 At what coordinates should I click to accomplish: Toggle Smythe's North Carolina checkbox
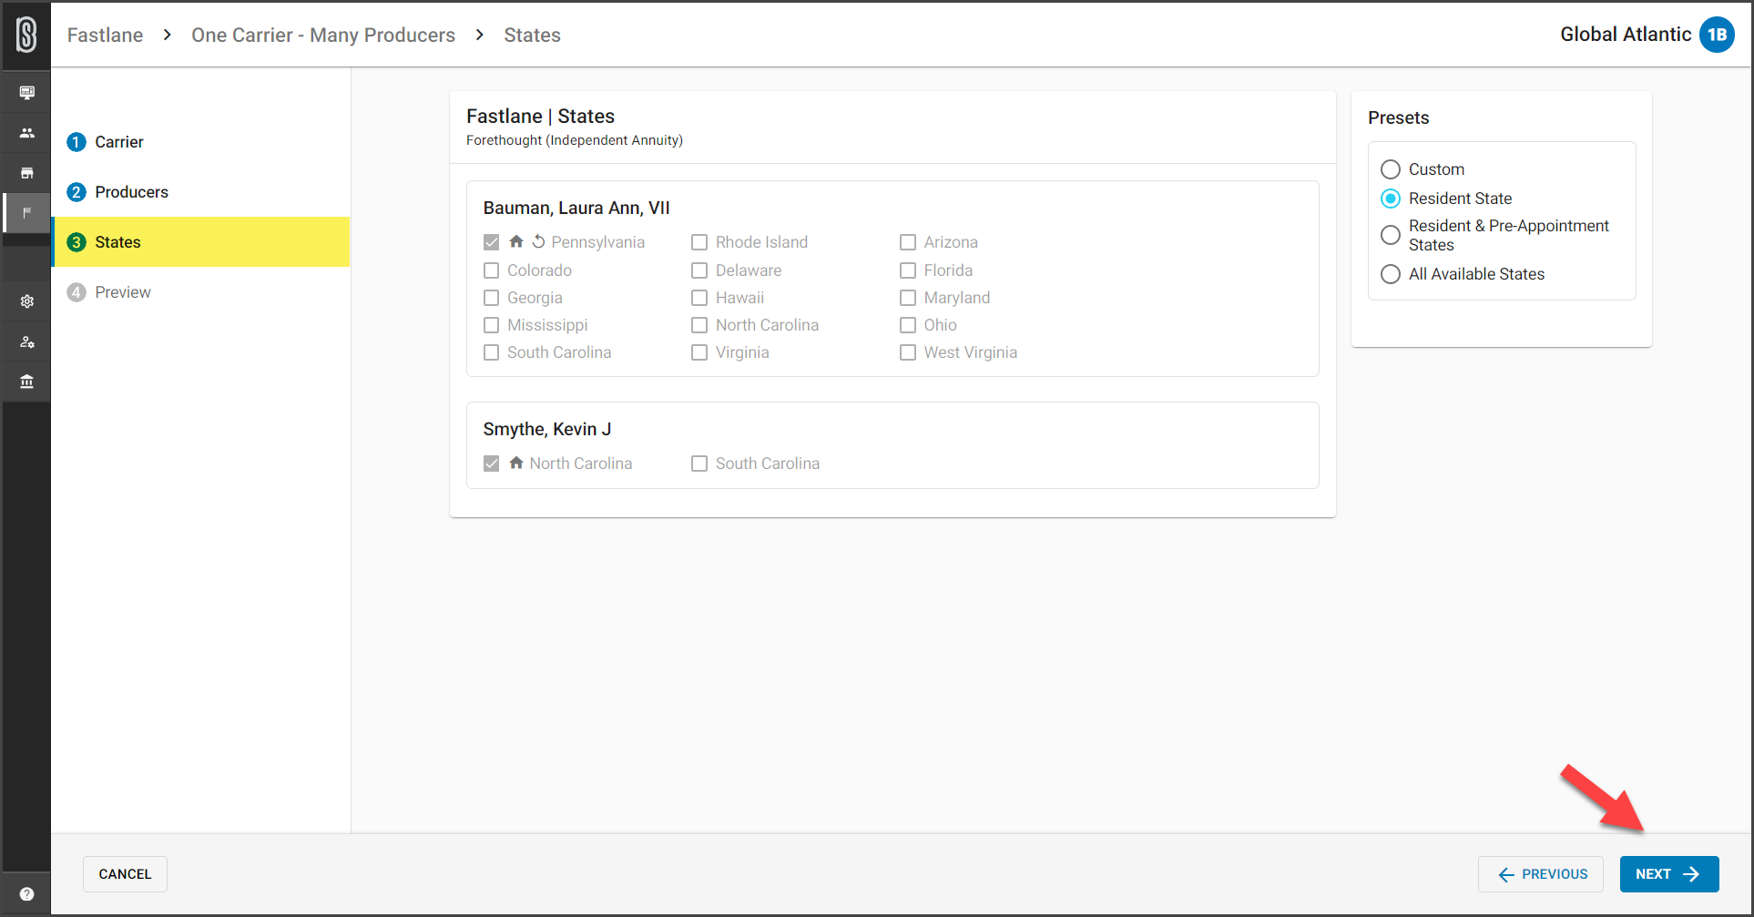pyautogui.click(x=492, y=464)
